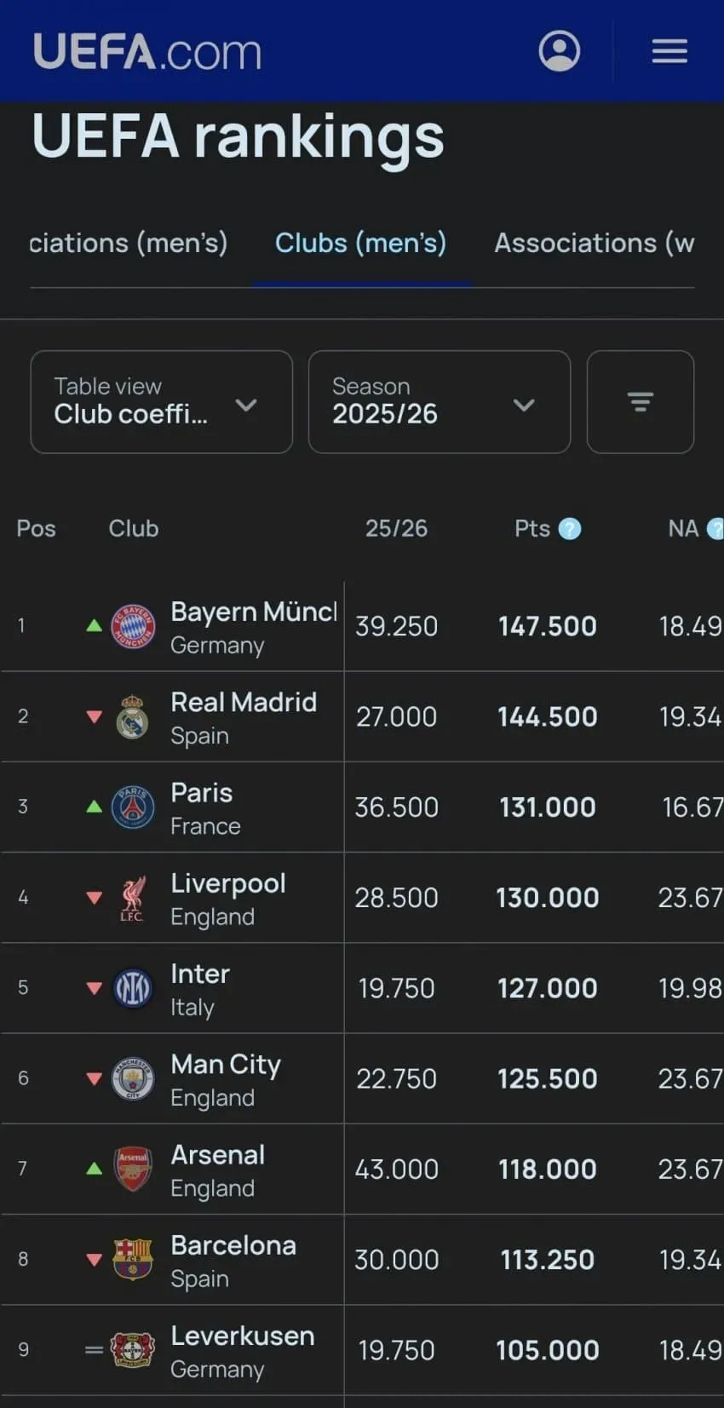Viewport: 724px width, 1408px height.
Task: Switch to the Associations (men's) tab
Action: (x=129, y=244)
